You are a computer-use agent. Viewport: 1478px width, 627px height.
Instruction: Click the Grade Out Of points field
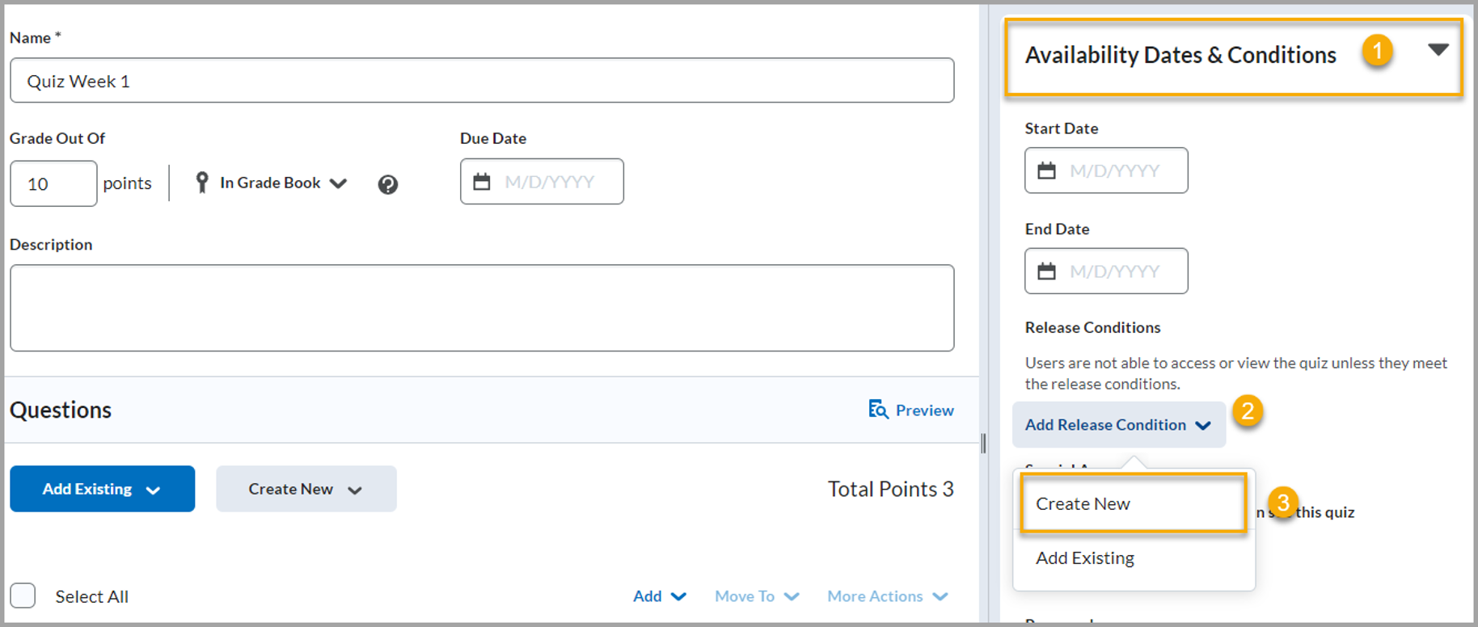(53, 183)
